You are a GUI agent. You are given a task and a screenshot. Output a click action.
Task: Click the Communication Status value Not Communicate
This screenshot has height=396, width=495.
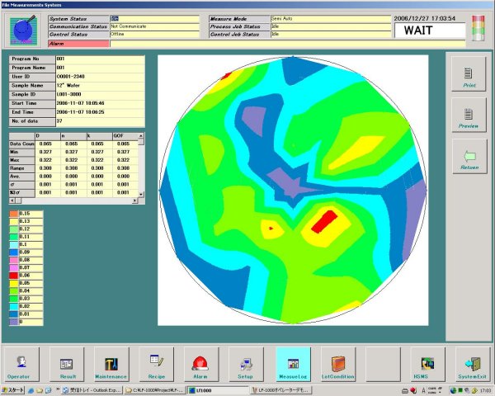[155, 27]
